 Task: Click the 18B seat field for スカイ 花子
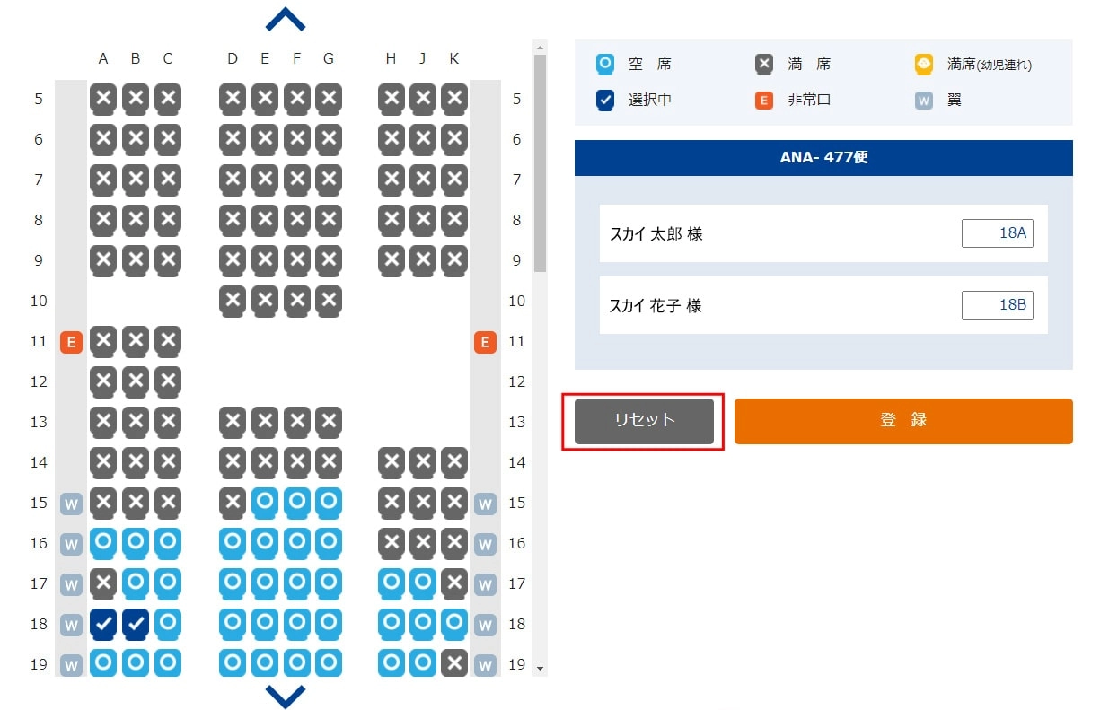[997, 305]
